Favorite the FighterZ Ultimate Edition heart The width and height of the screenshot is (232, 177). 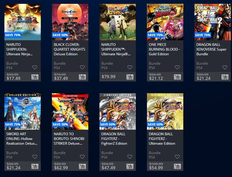point(177,157)
